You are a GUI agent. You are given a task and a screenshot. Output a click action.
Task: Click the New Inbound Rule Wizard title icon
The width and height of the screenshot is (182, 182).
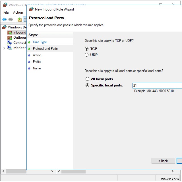pos(31,9)
